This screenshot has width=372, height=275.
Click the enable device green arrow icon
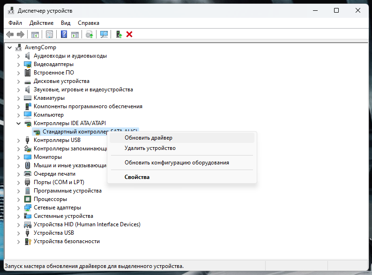tap(119, 34)
